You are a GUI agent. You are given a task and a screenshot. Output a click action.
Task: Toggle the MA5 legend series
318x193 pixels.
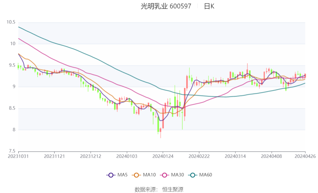(117, 175)
